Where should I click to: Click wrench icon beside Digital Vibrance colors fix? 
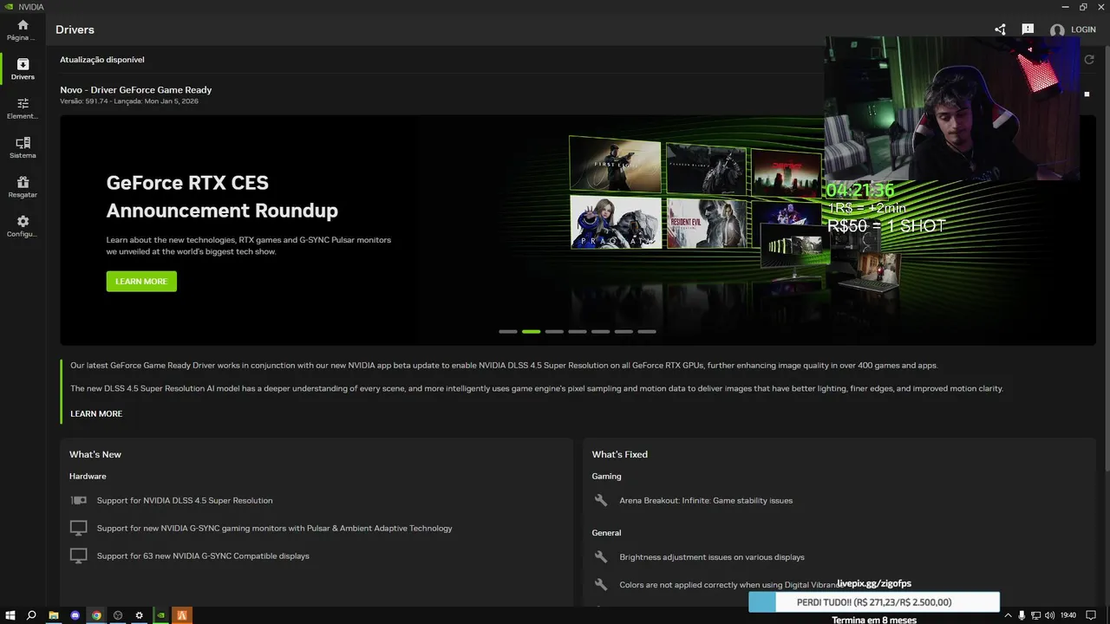click(x=601, y=584)
